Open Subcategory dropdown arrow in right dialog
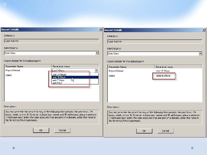 (200, 53)
